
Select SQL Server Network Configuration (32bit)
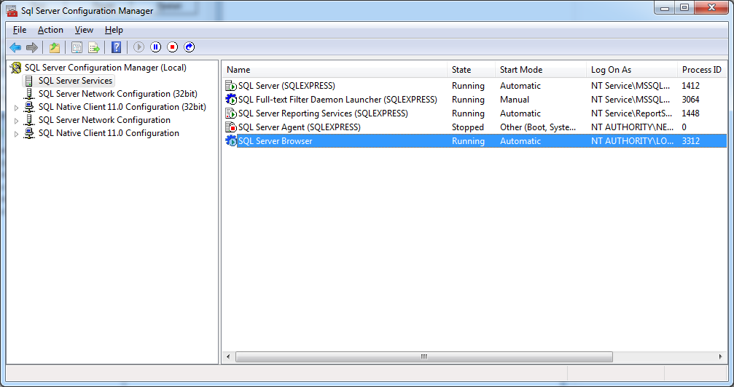[x=118, y=94]
